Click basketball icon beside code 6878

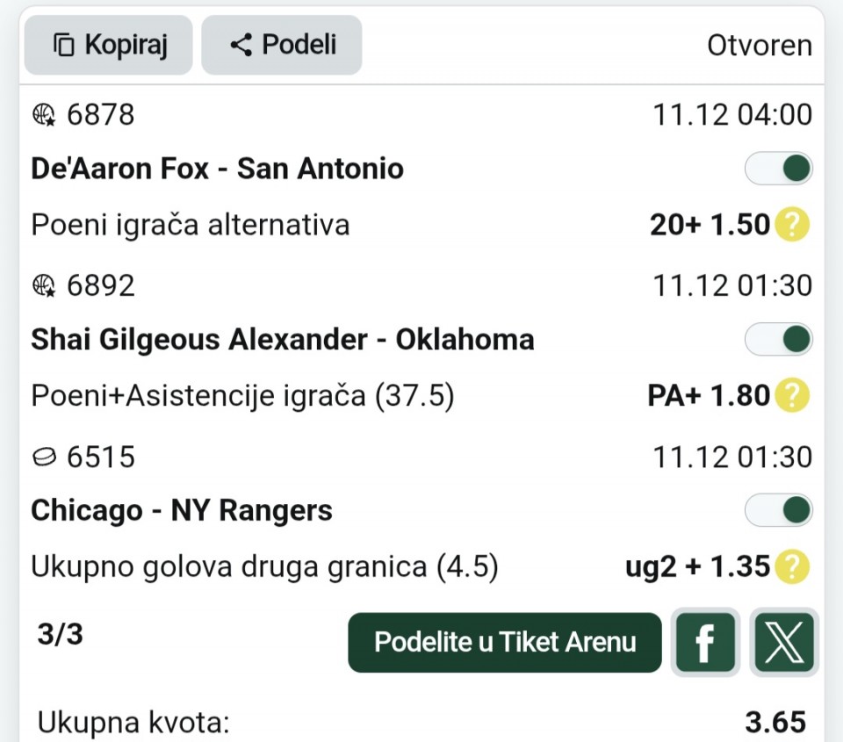pyautogui.click(x=44, y=115)
